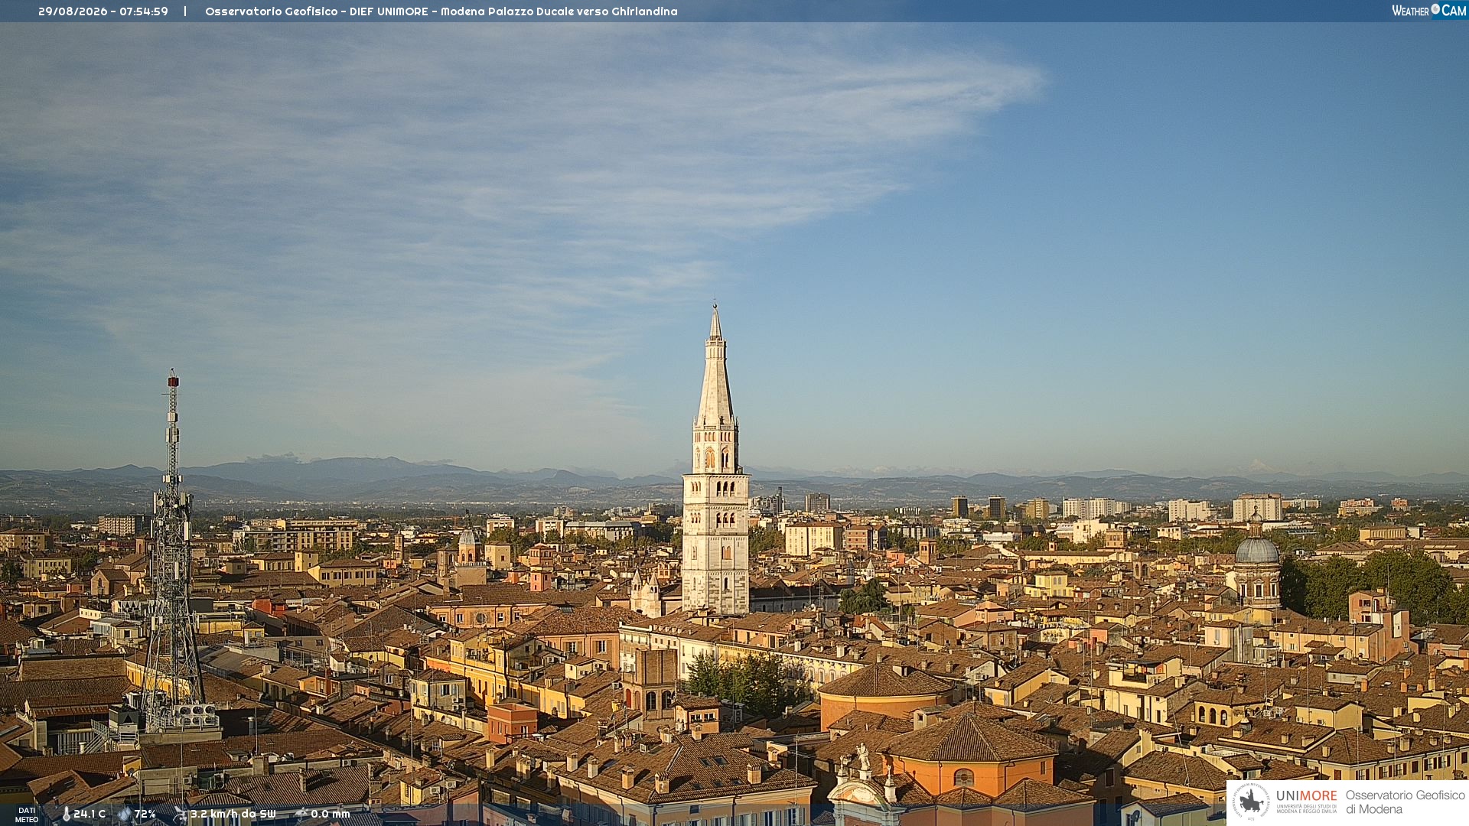1469x826 pixels.
Task: Click the camera lens in WeatherCAM logo
Action: click(x=1435, y=9)
